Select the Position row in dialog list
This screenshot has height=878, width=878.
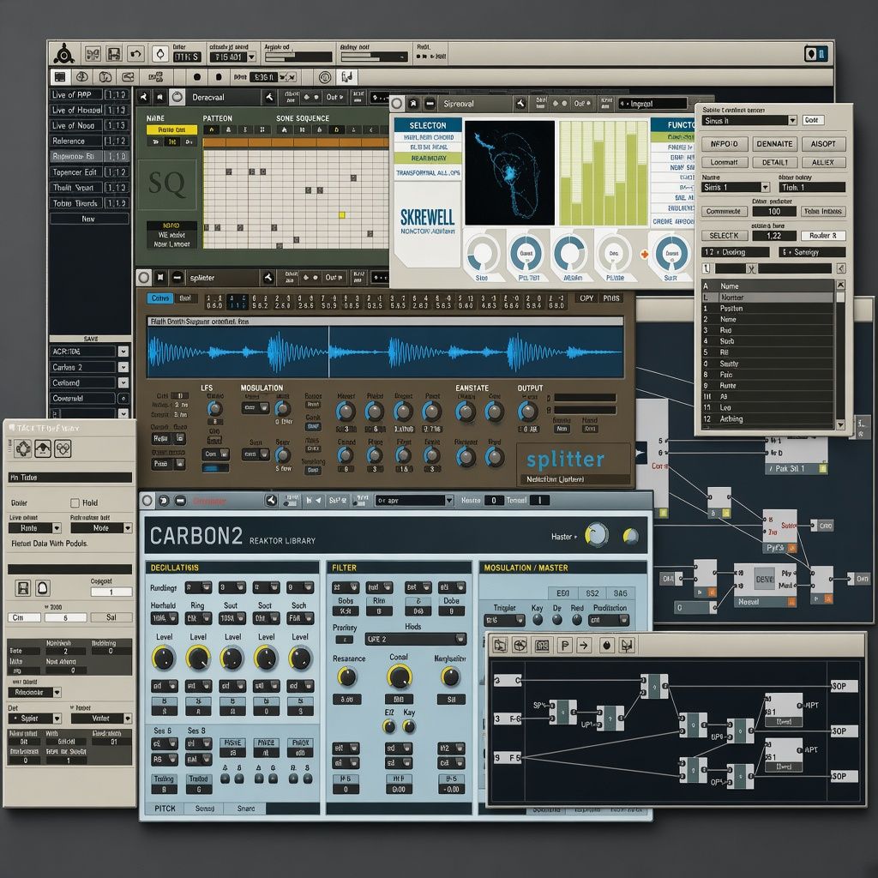point(767,309)
